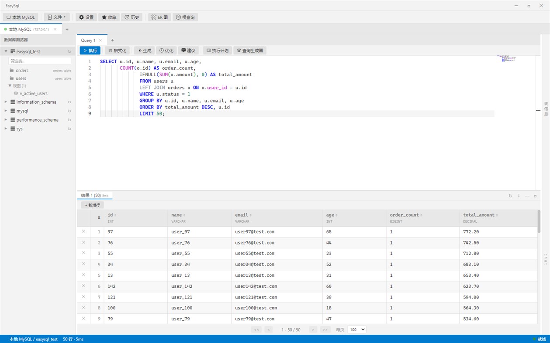Go to next results page
Screen dimensions: 550x343
tap(313, 329)
